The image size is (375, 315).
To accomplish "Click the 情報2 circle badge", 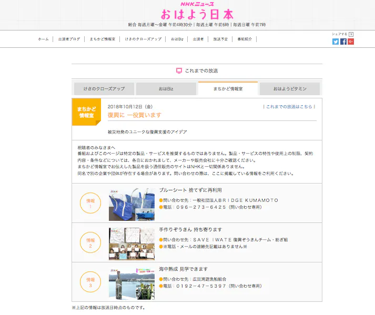I will point(90,242).
